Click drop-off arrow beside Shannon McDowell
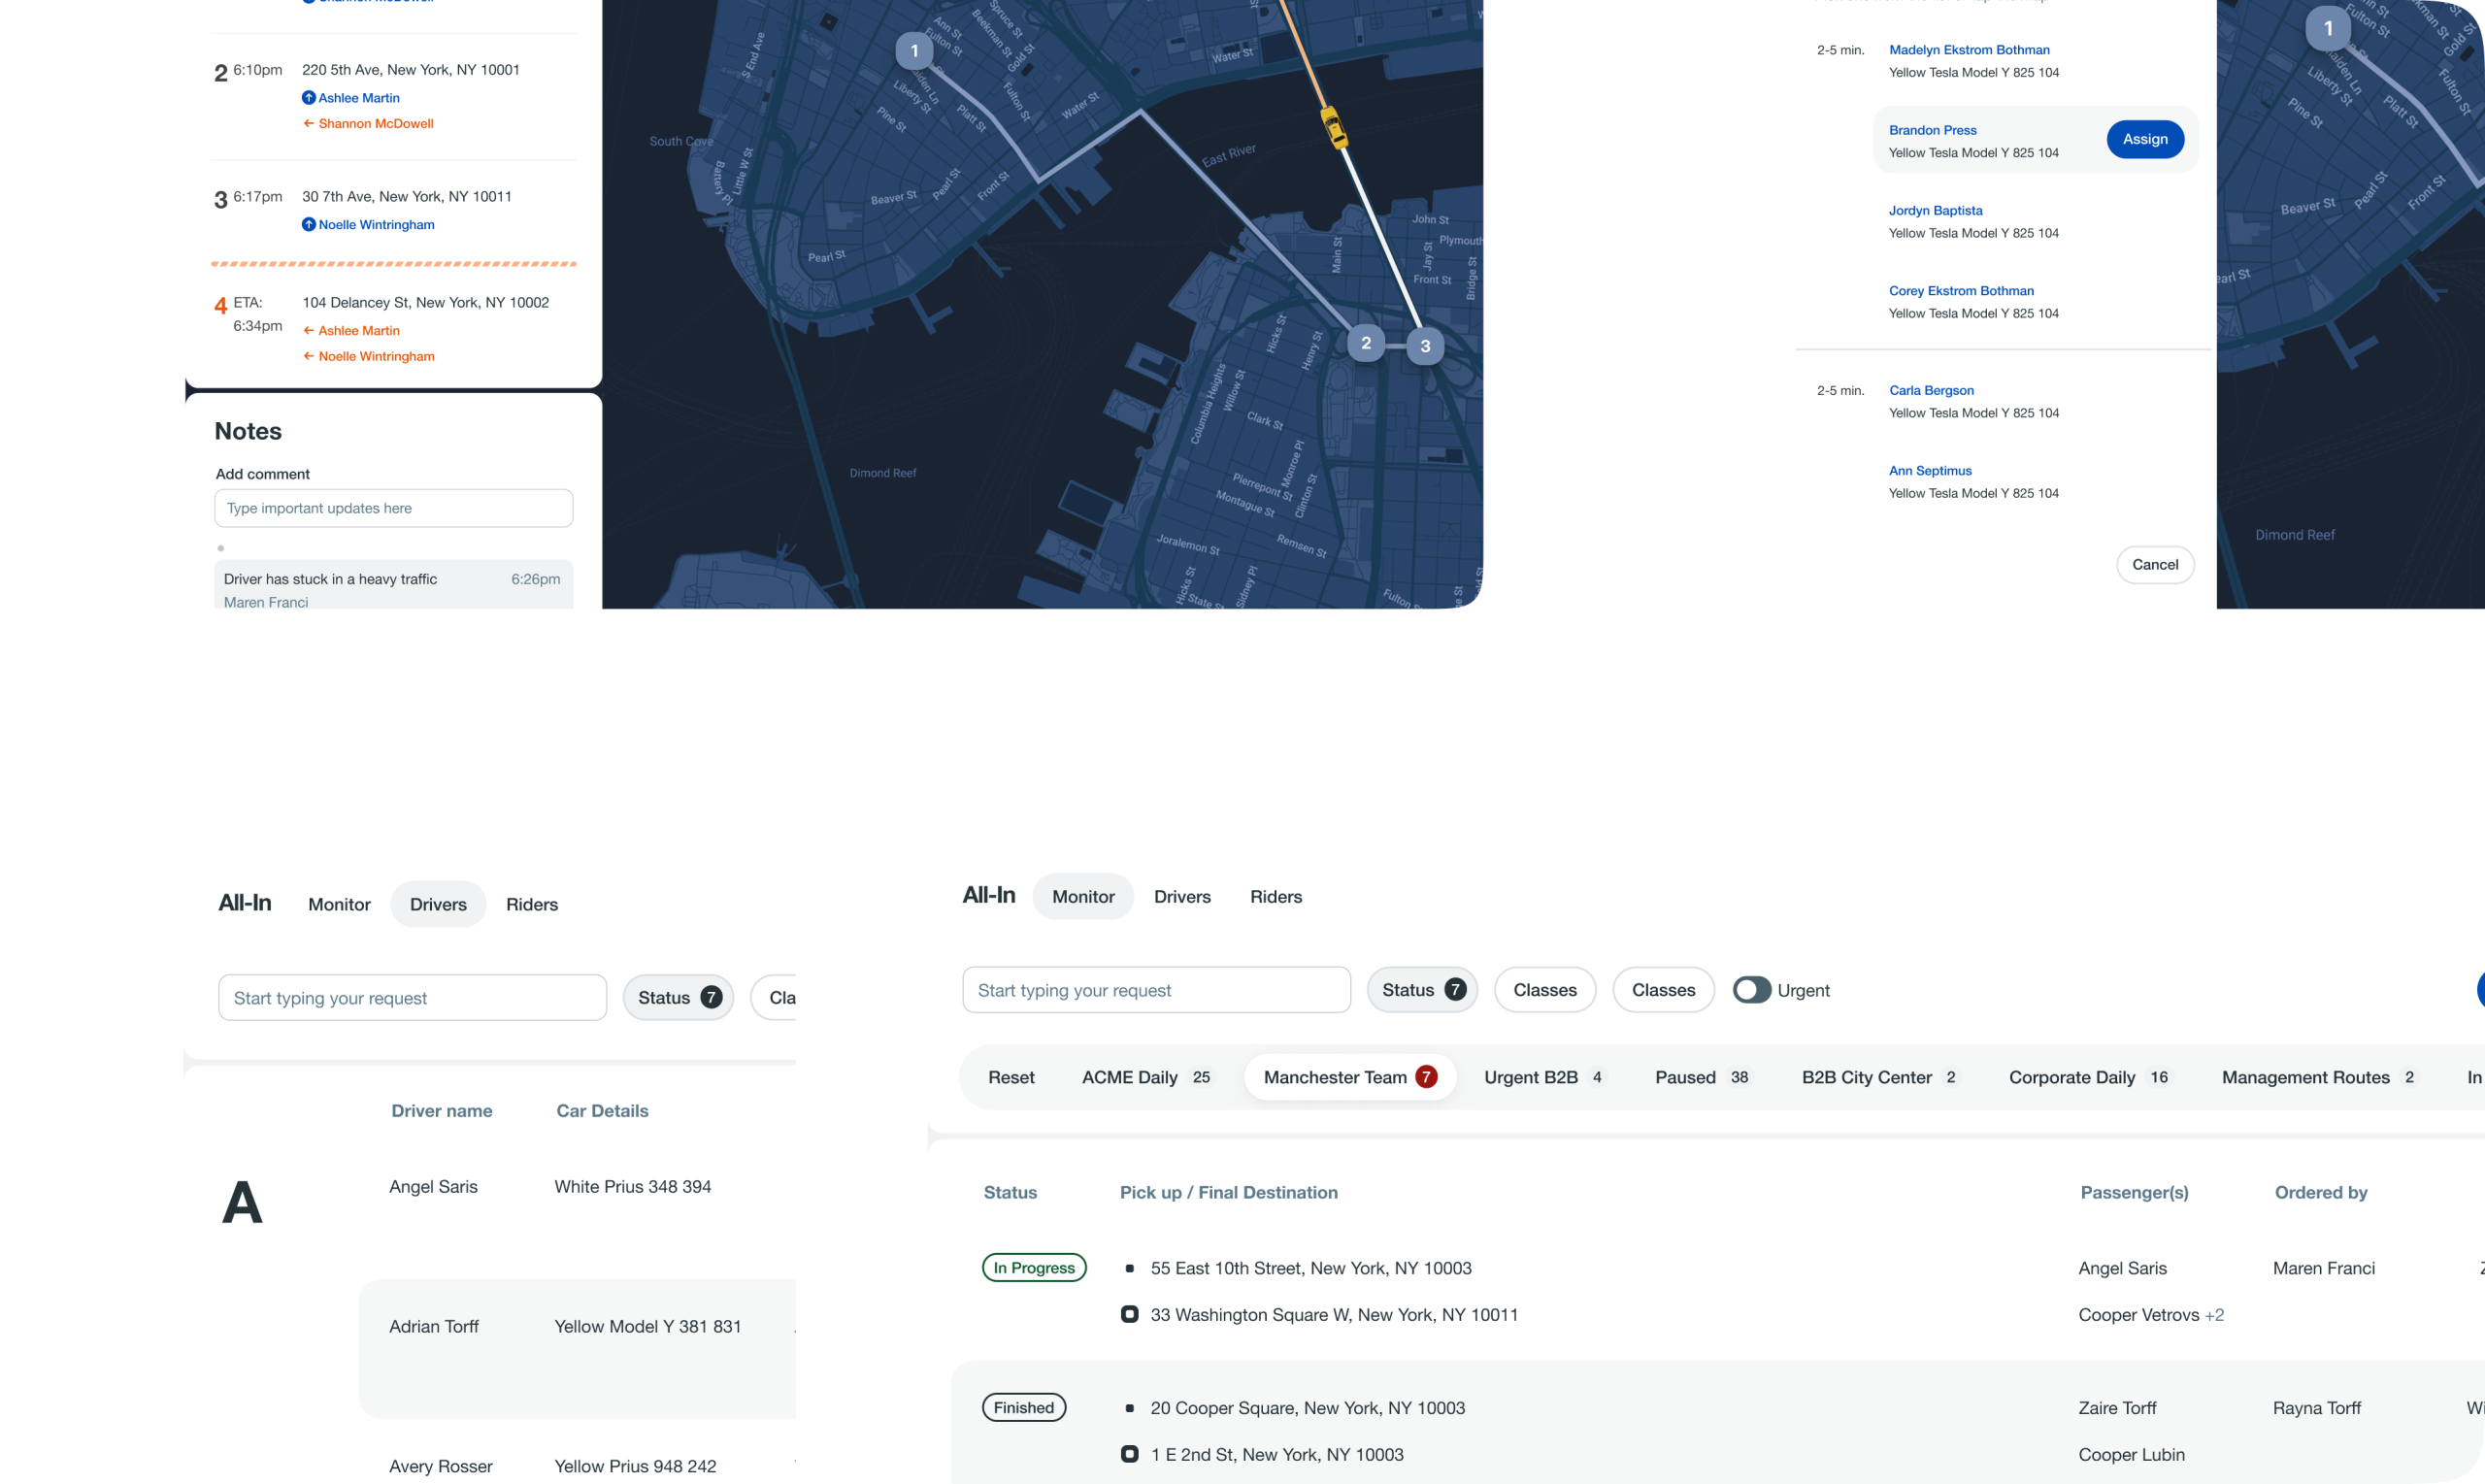Image resolution: width=2485 pixels, height=1484 pixels. (x=309, y=124)
